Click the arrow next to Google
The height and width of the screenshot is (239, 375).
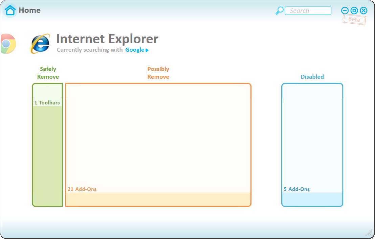(147, 50)
